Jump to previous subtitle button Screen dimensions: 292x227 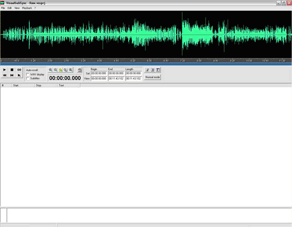[5, 75]
